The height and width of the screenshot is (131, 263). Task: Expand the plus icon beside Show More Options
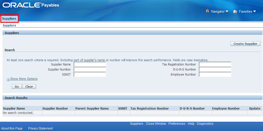tap(8, 80)
